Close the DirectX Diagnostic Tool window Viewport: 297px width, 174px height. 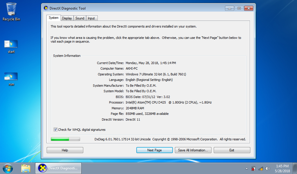[x=249, y=8]
